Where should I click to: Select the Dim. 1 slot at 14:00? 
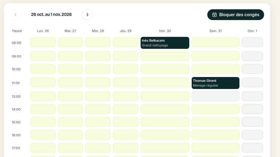(x=252, y=109)
